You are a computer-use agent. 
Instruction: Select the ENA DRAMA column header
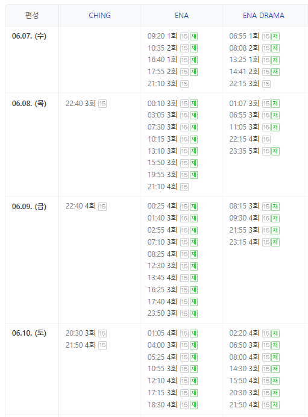point(263,16)
